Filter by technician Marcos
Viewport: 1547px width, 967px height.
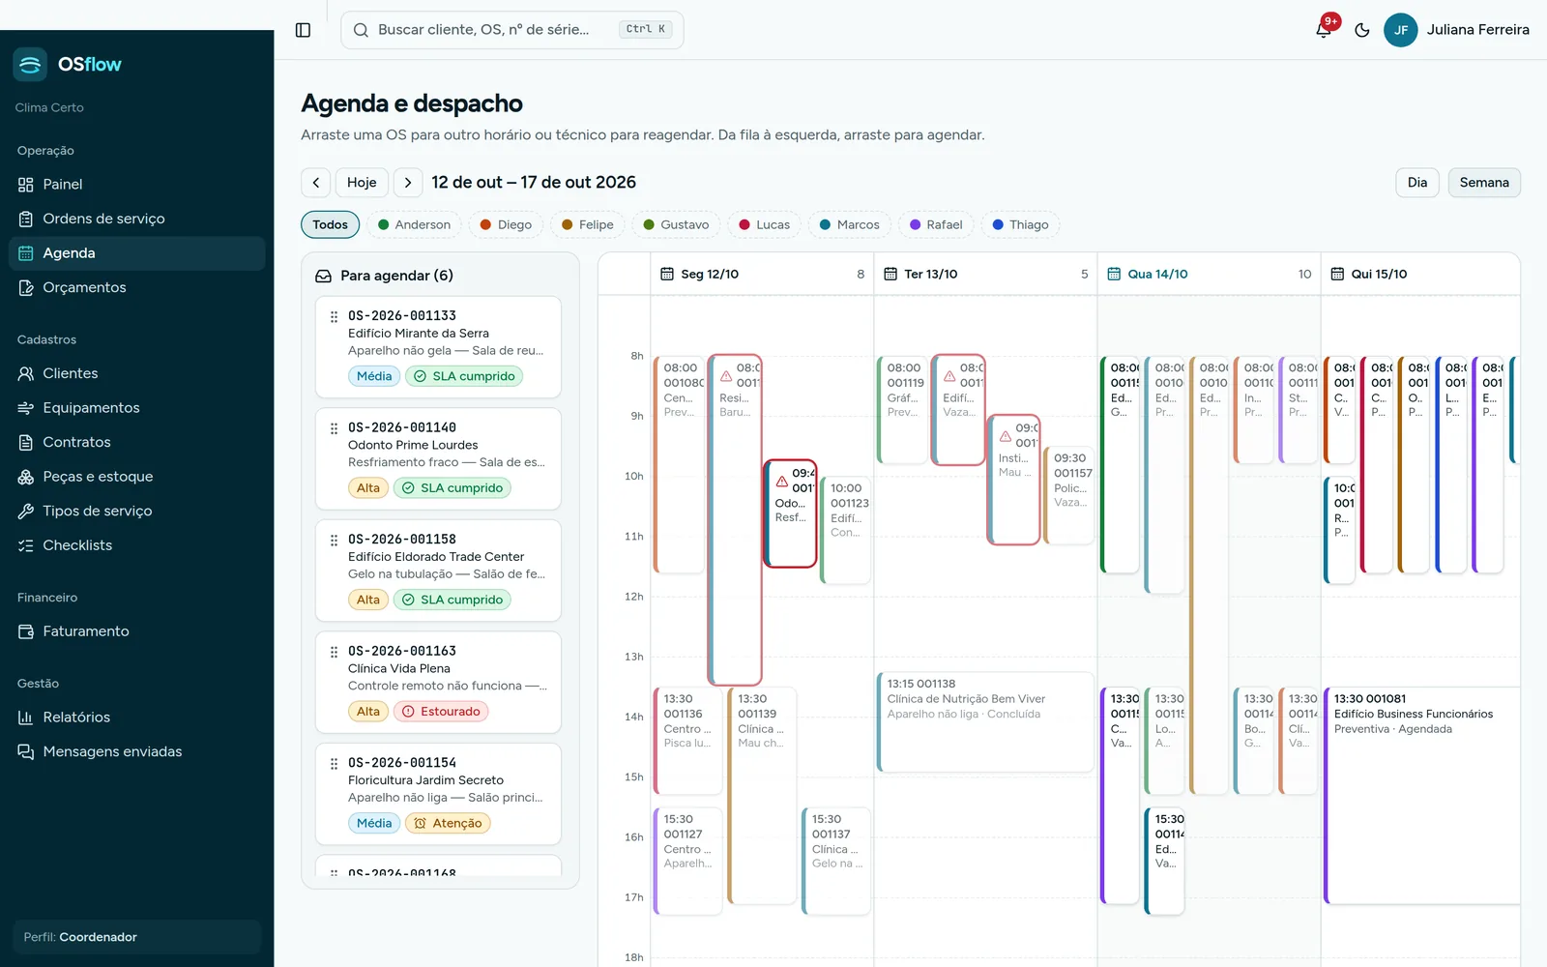[x=850, y=224]
